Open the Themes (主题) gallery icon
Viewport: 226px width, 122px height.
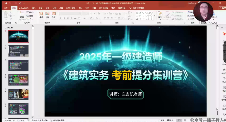coord(47,15)
